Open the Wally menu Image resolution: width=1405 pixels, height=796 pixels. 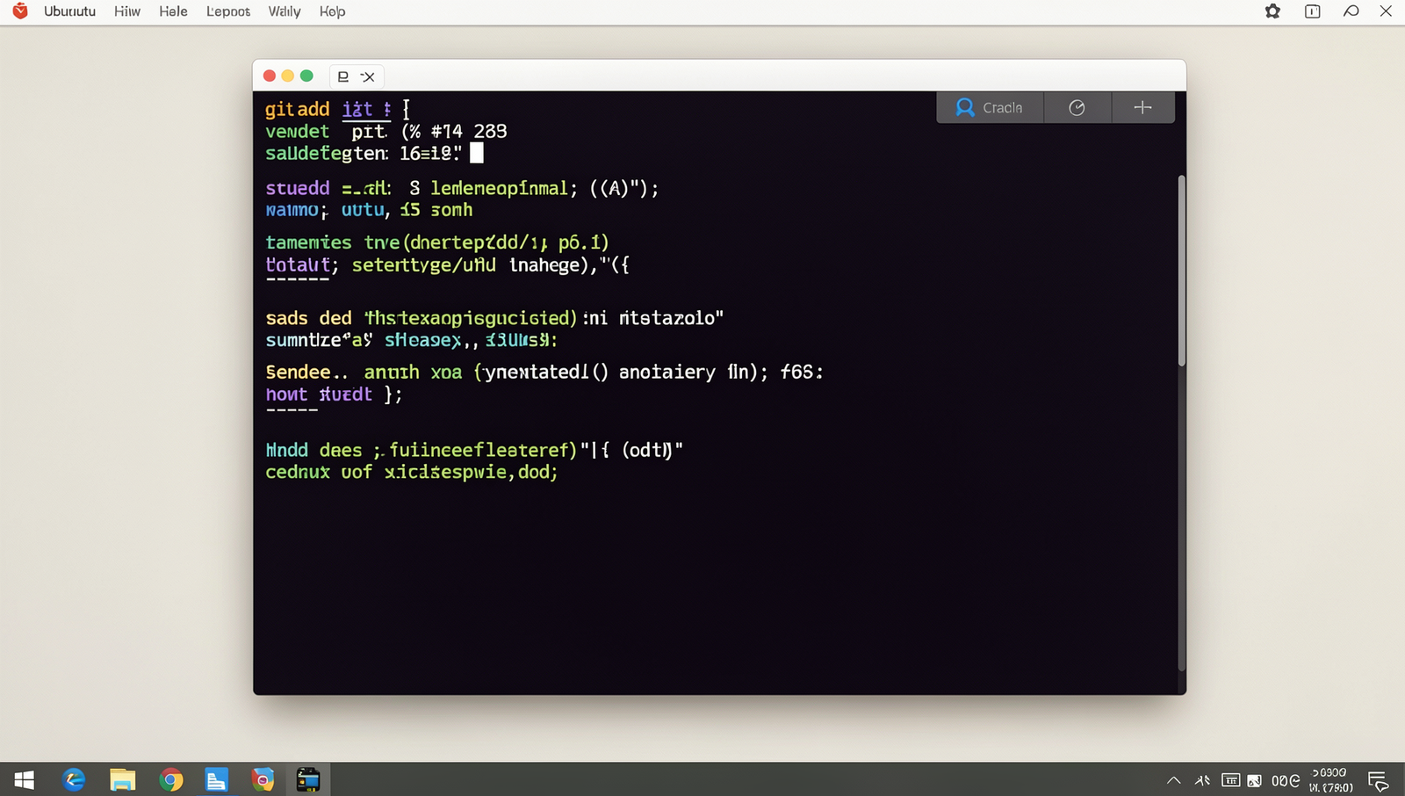tap(285, 11)
